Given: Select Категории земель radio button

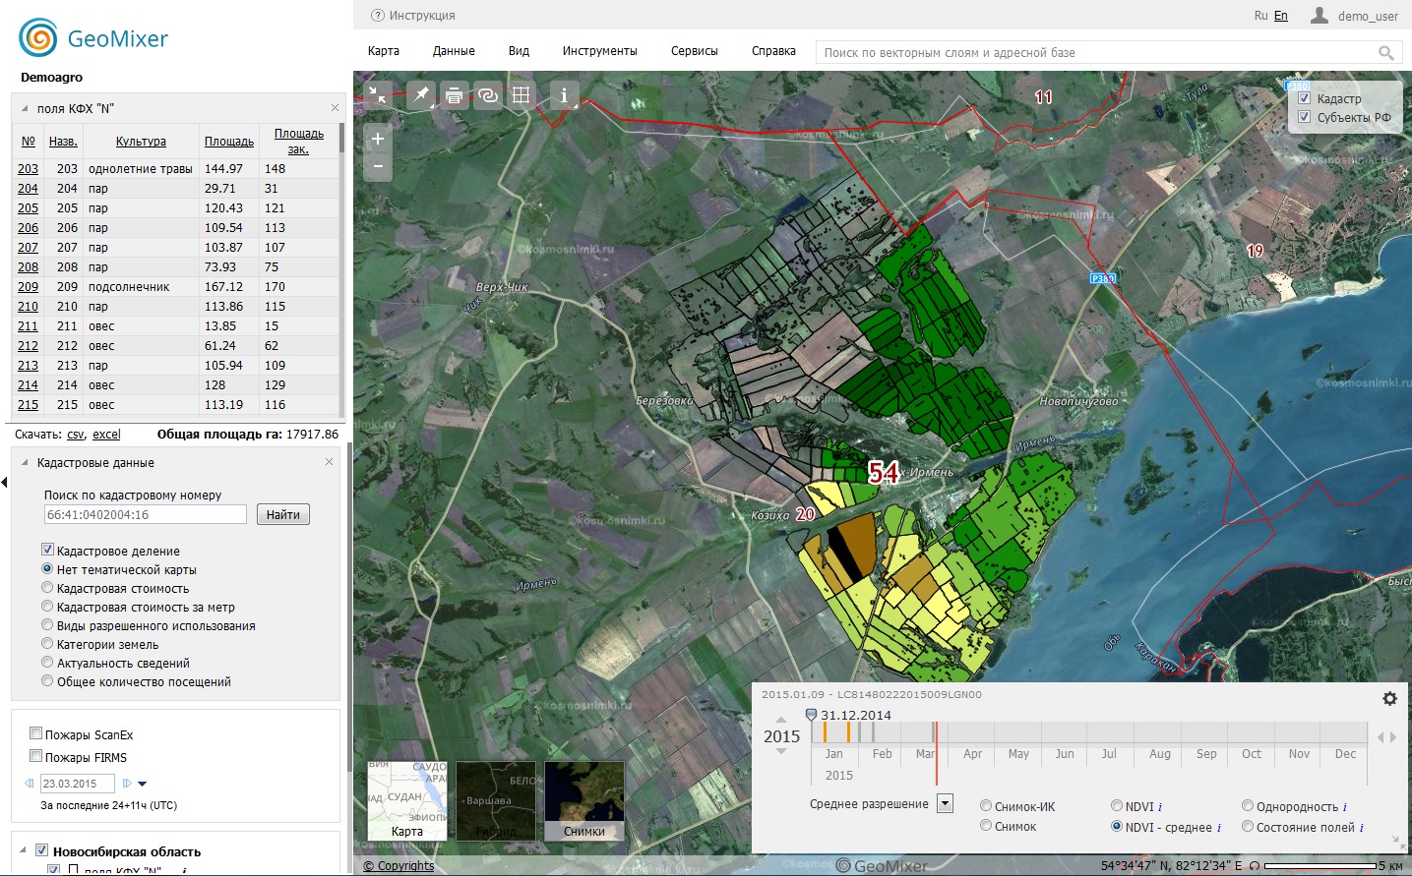Looking at the screenshot, I should pyautogui.click(x=47, y=643).
